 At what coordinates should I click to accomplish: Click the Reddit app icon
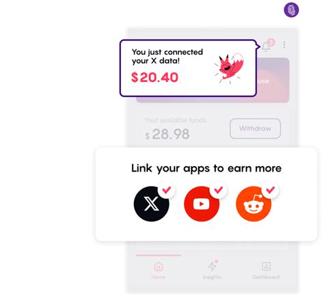(x=254, y=204)
